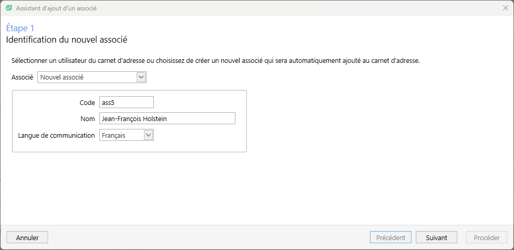Select the Nouvel associé combo box

92,77
